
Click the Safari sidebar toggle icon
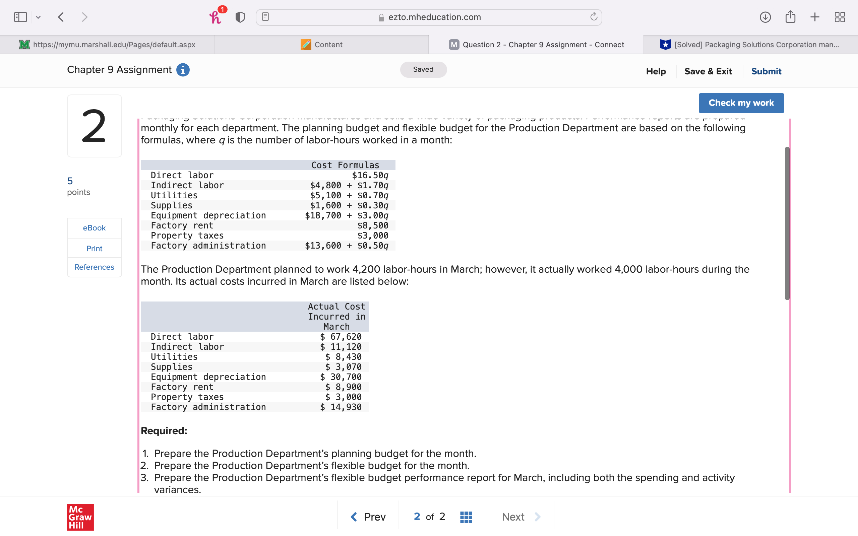(x=20, y=17)
